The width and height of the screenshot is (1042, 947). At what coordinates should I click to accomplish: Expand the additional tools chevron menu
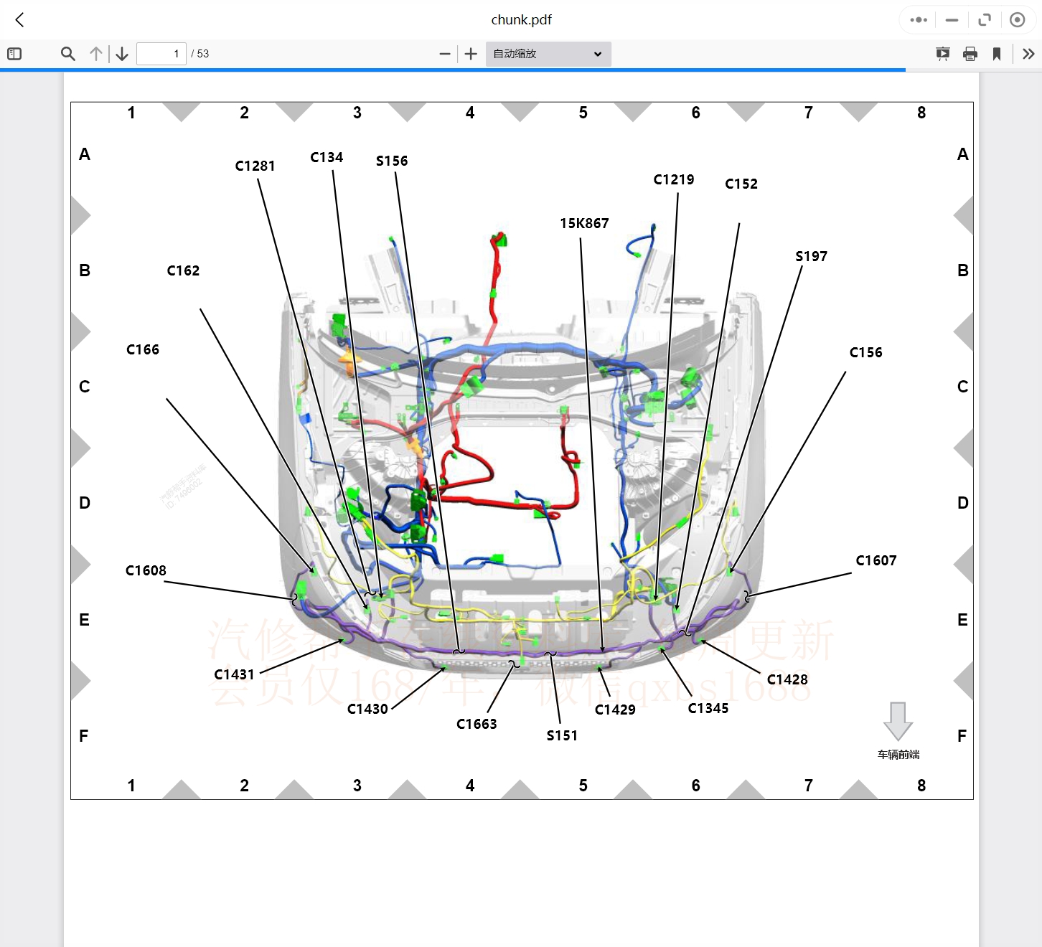click(x=1028, y=54)
